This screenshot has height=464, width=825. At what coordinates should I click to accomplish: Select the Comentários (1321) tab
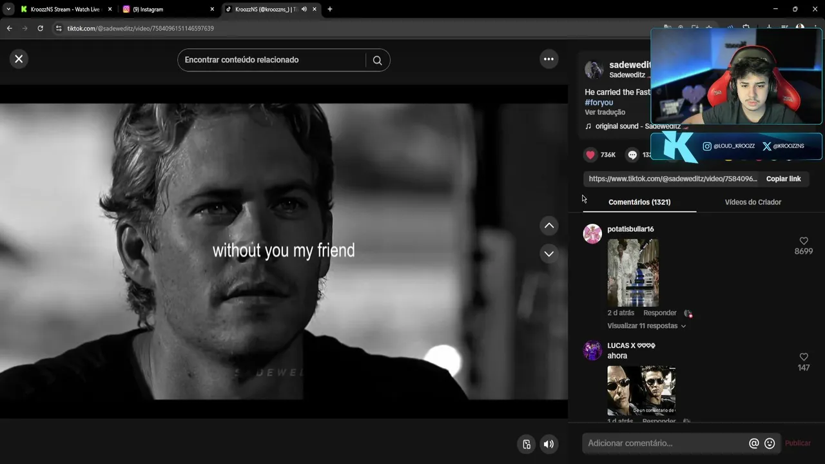pos(639,202)
